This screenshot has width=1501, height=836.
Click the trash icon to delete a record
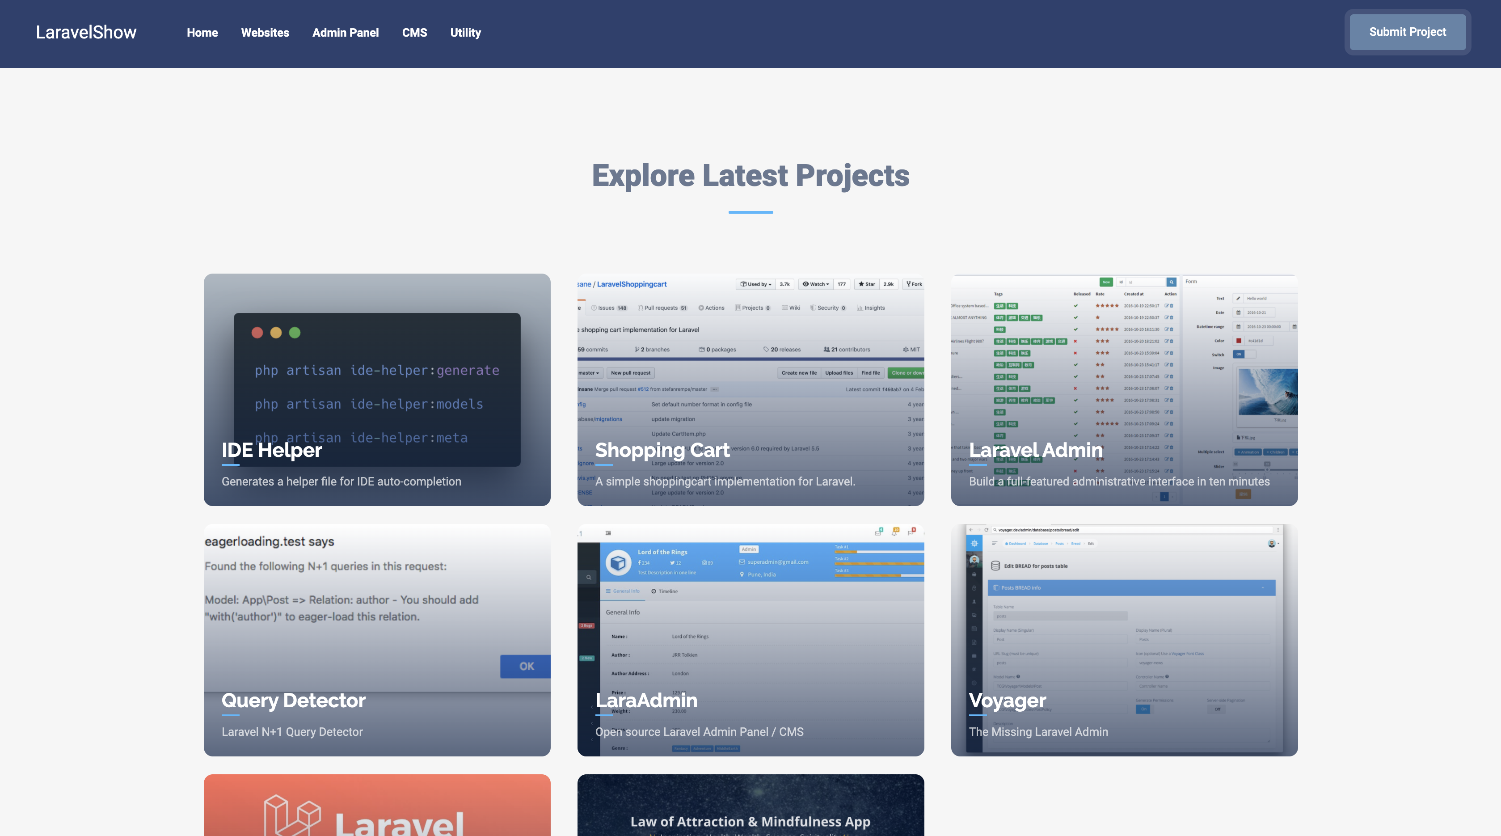coord(1172,306)
